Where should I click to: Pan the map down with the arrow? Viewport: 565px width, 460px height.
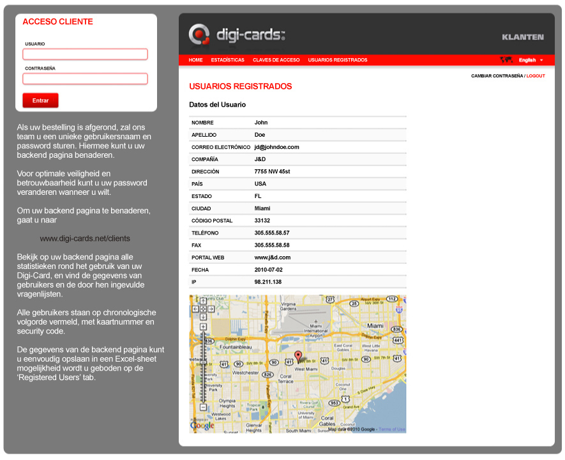[203, 316]
